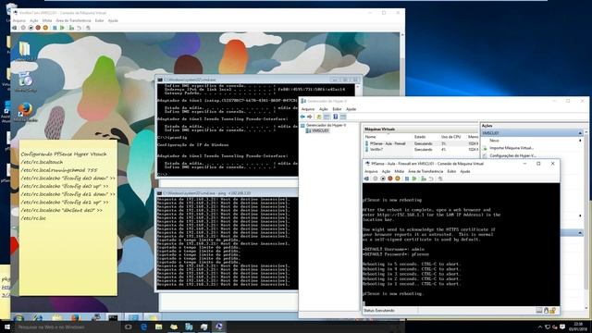Send Ctrl+Alt+Del in the PFSense connection toolbar

(366, 179)
